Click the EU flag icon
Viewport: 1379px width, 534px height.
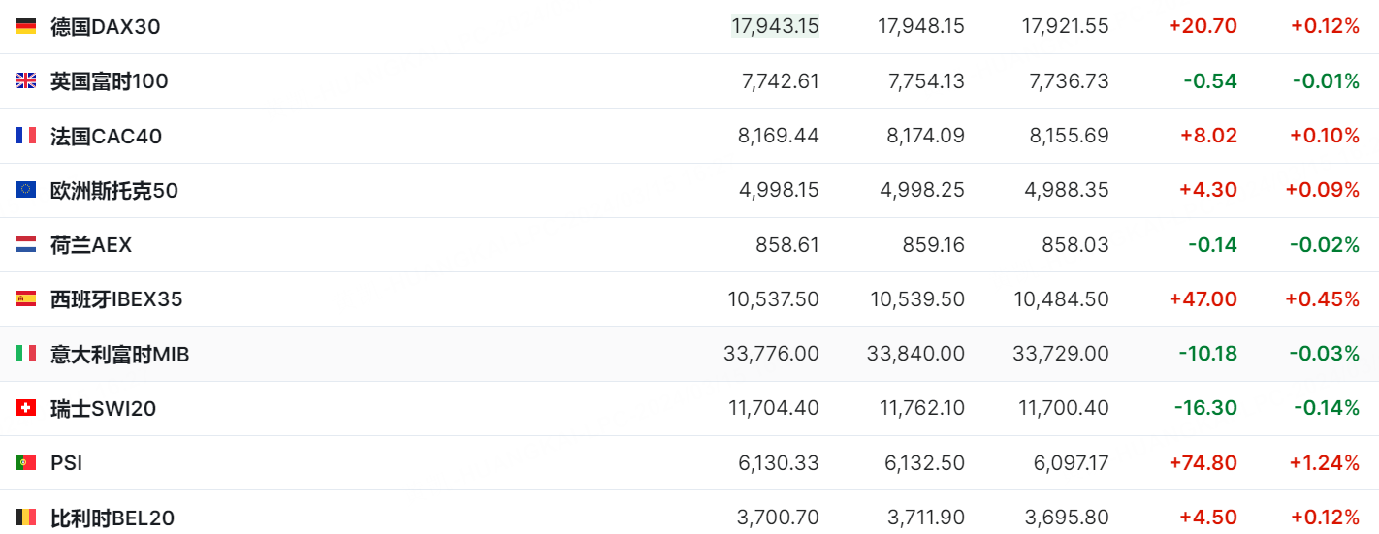tap(25, 190)
